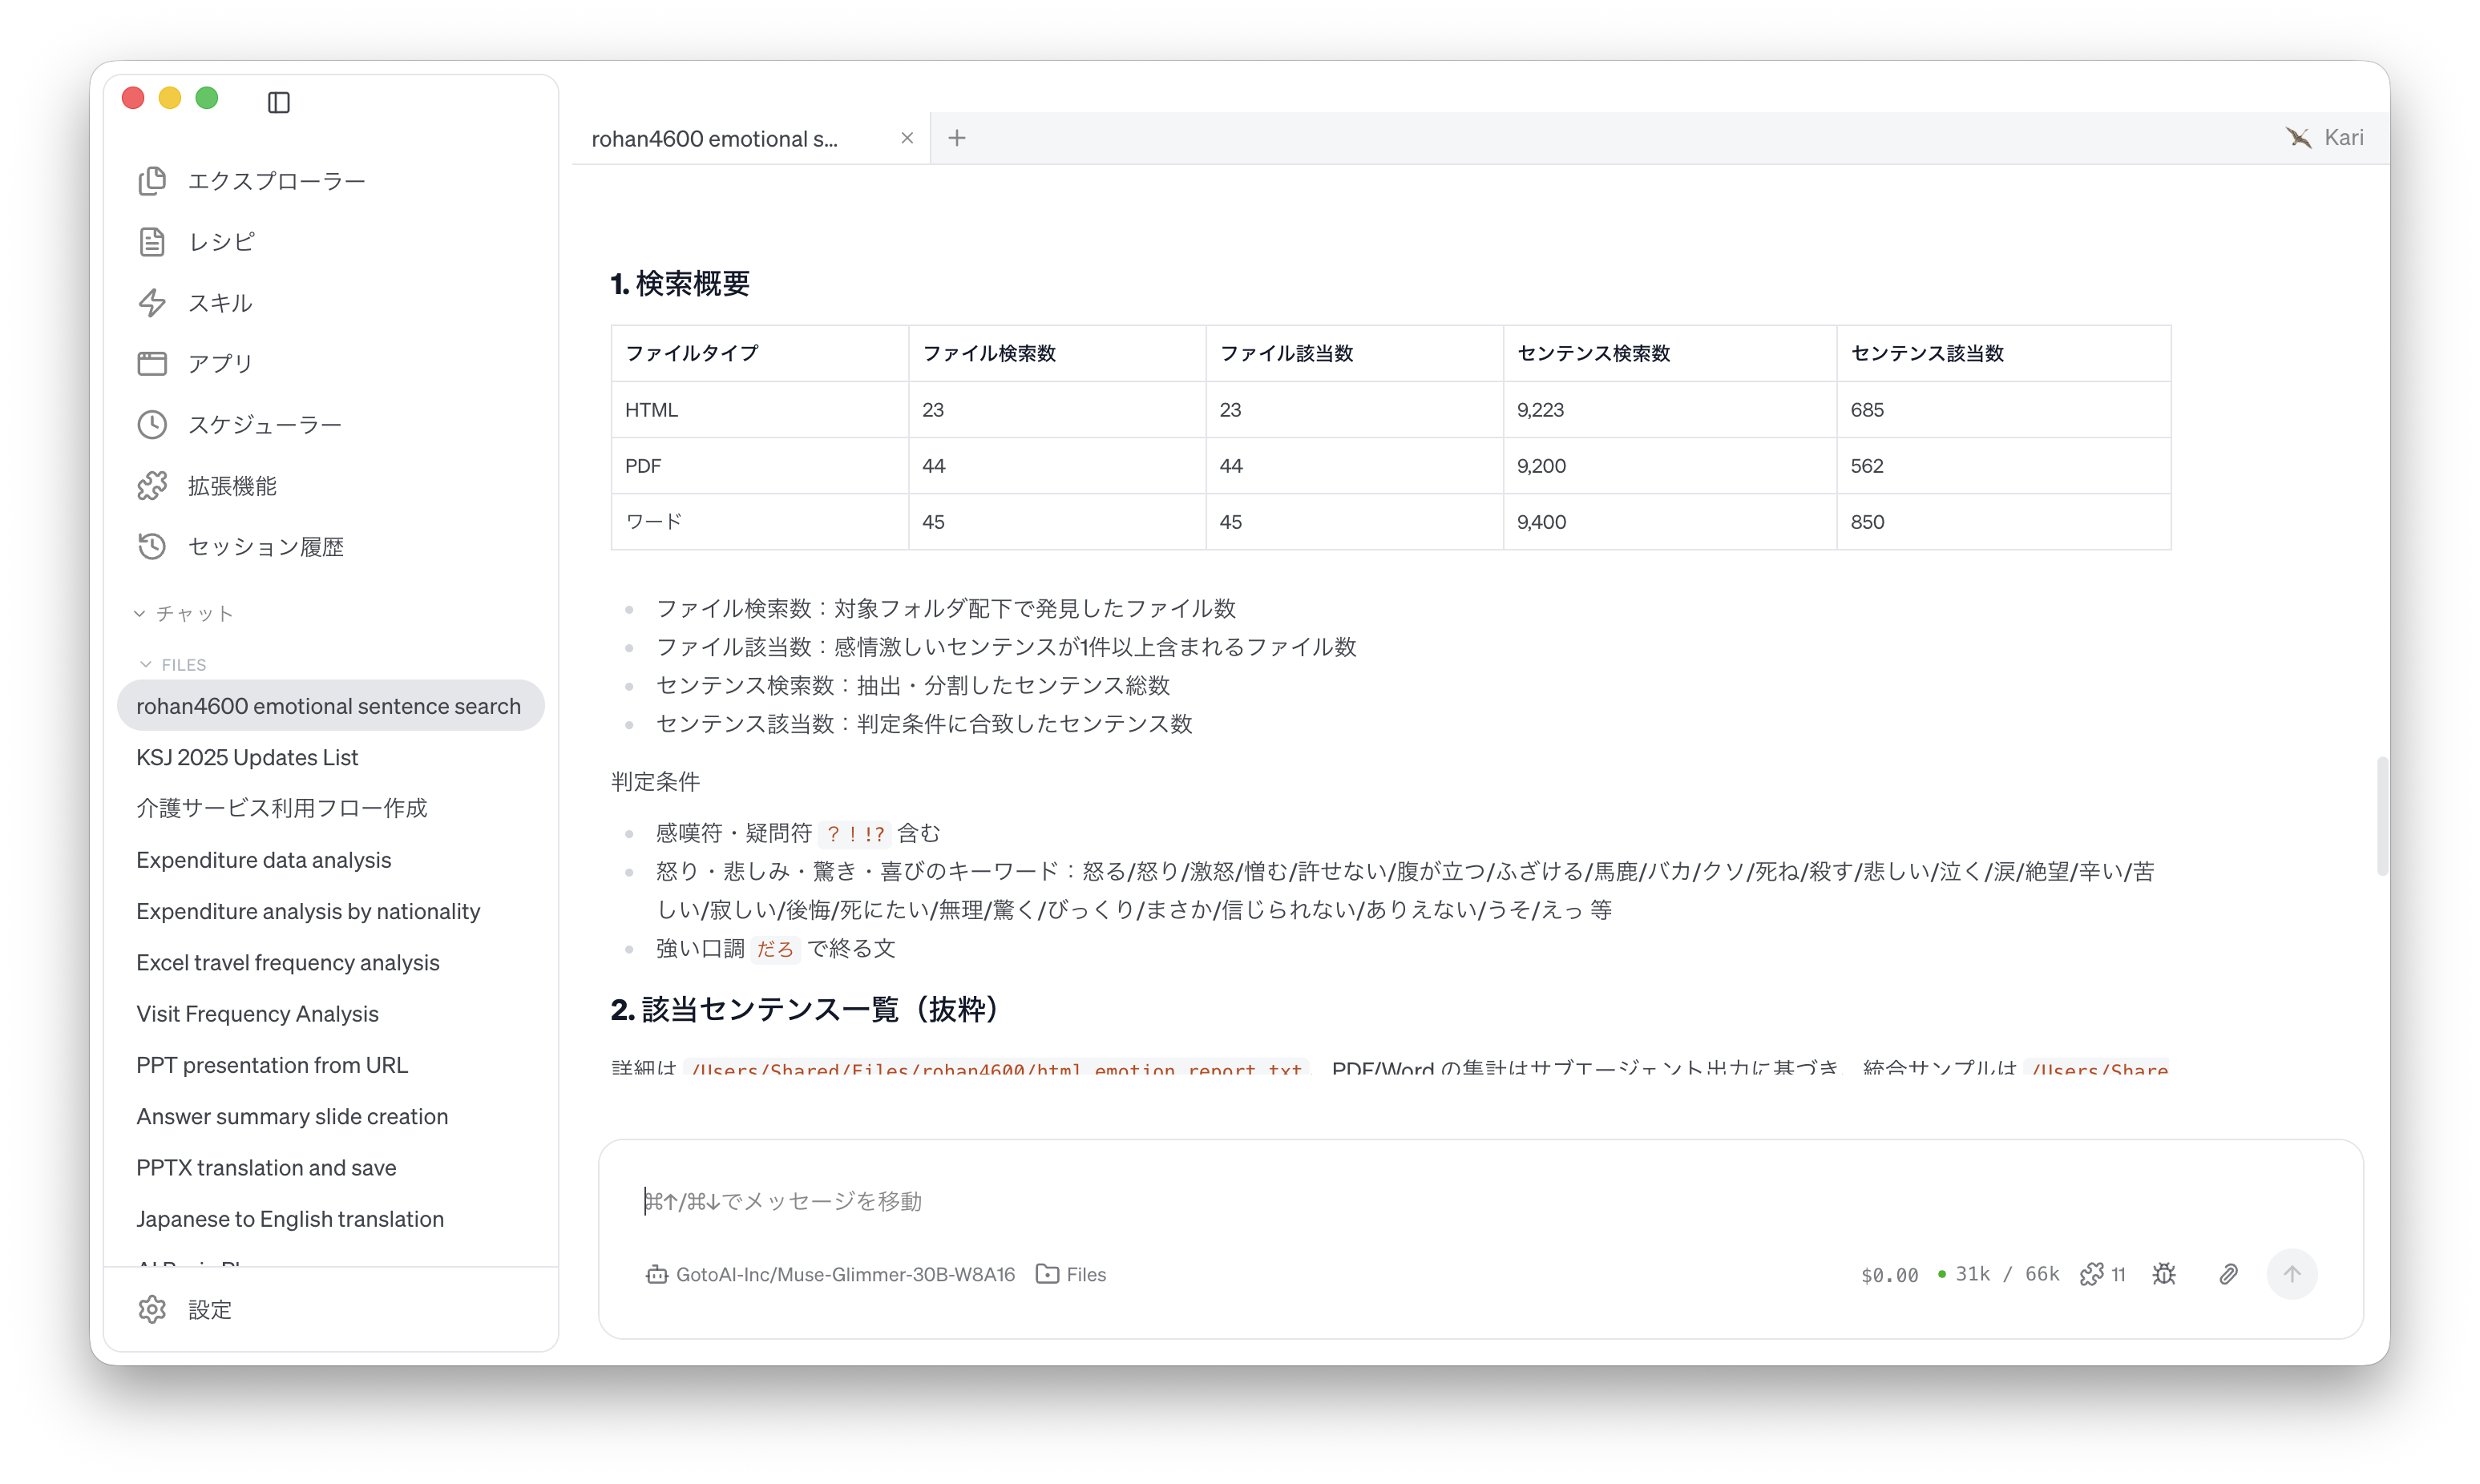Collapse the チャット section
The width and height of the screenshot is (2480, 1484).
tap(184, 613)
